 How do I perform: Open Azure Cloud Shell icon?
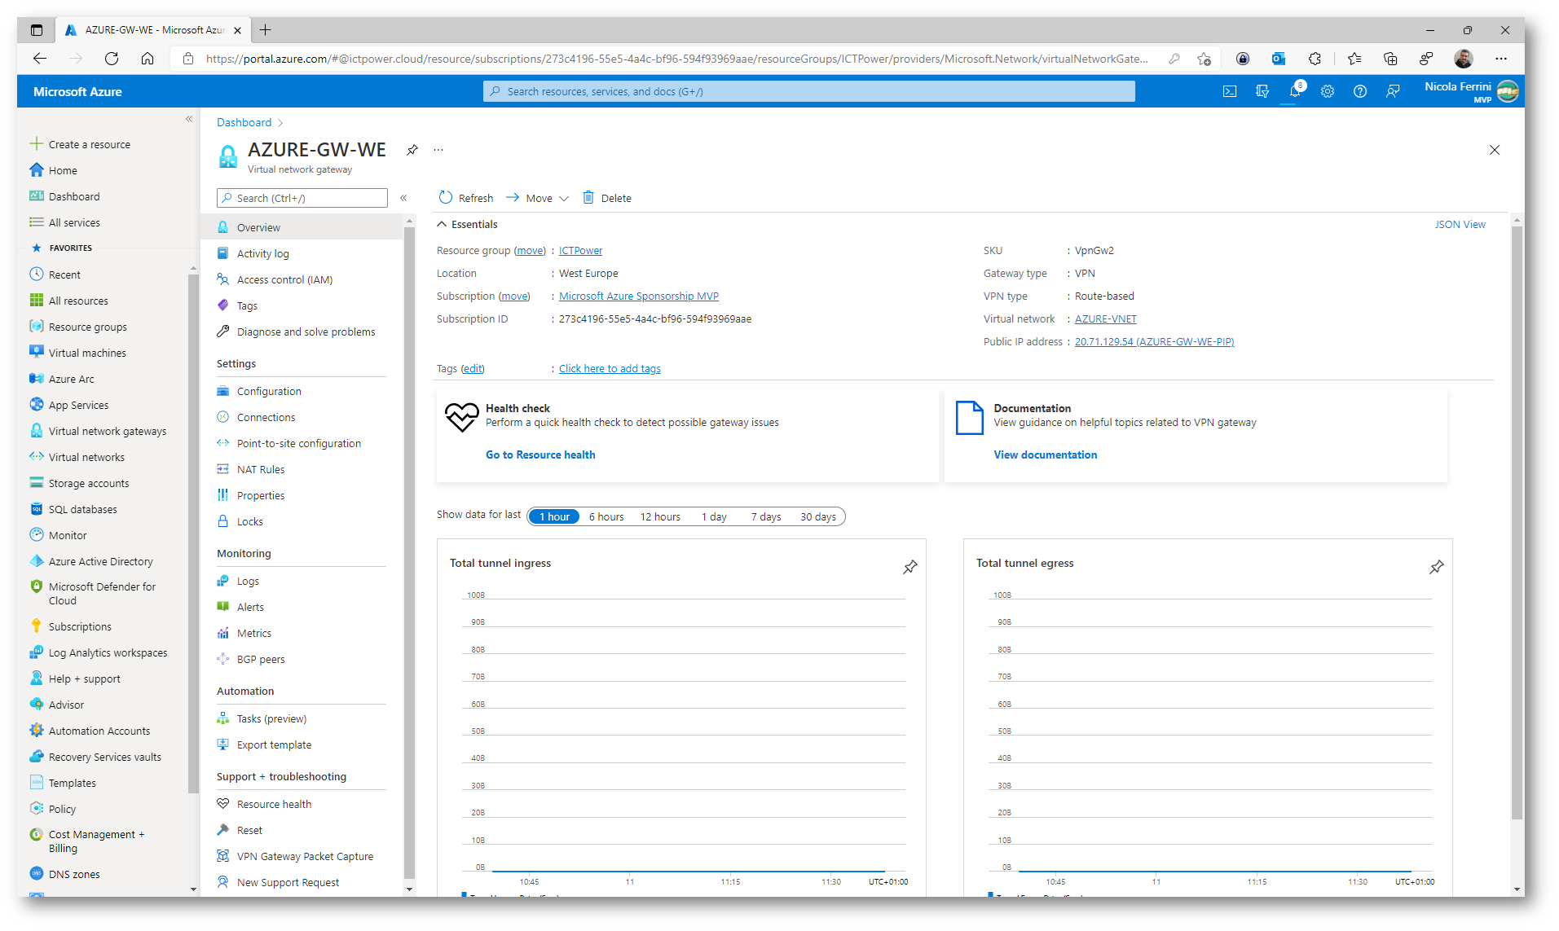[1230, 91]
